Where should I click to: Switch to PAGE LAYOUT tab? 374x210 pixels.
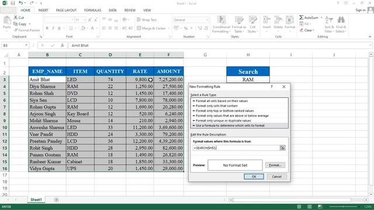[66, 10]
